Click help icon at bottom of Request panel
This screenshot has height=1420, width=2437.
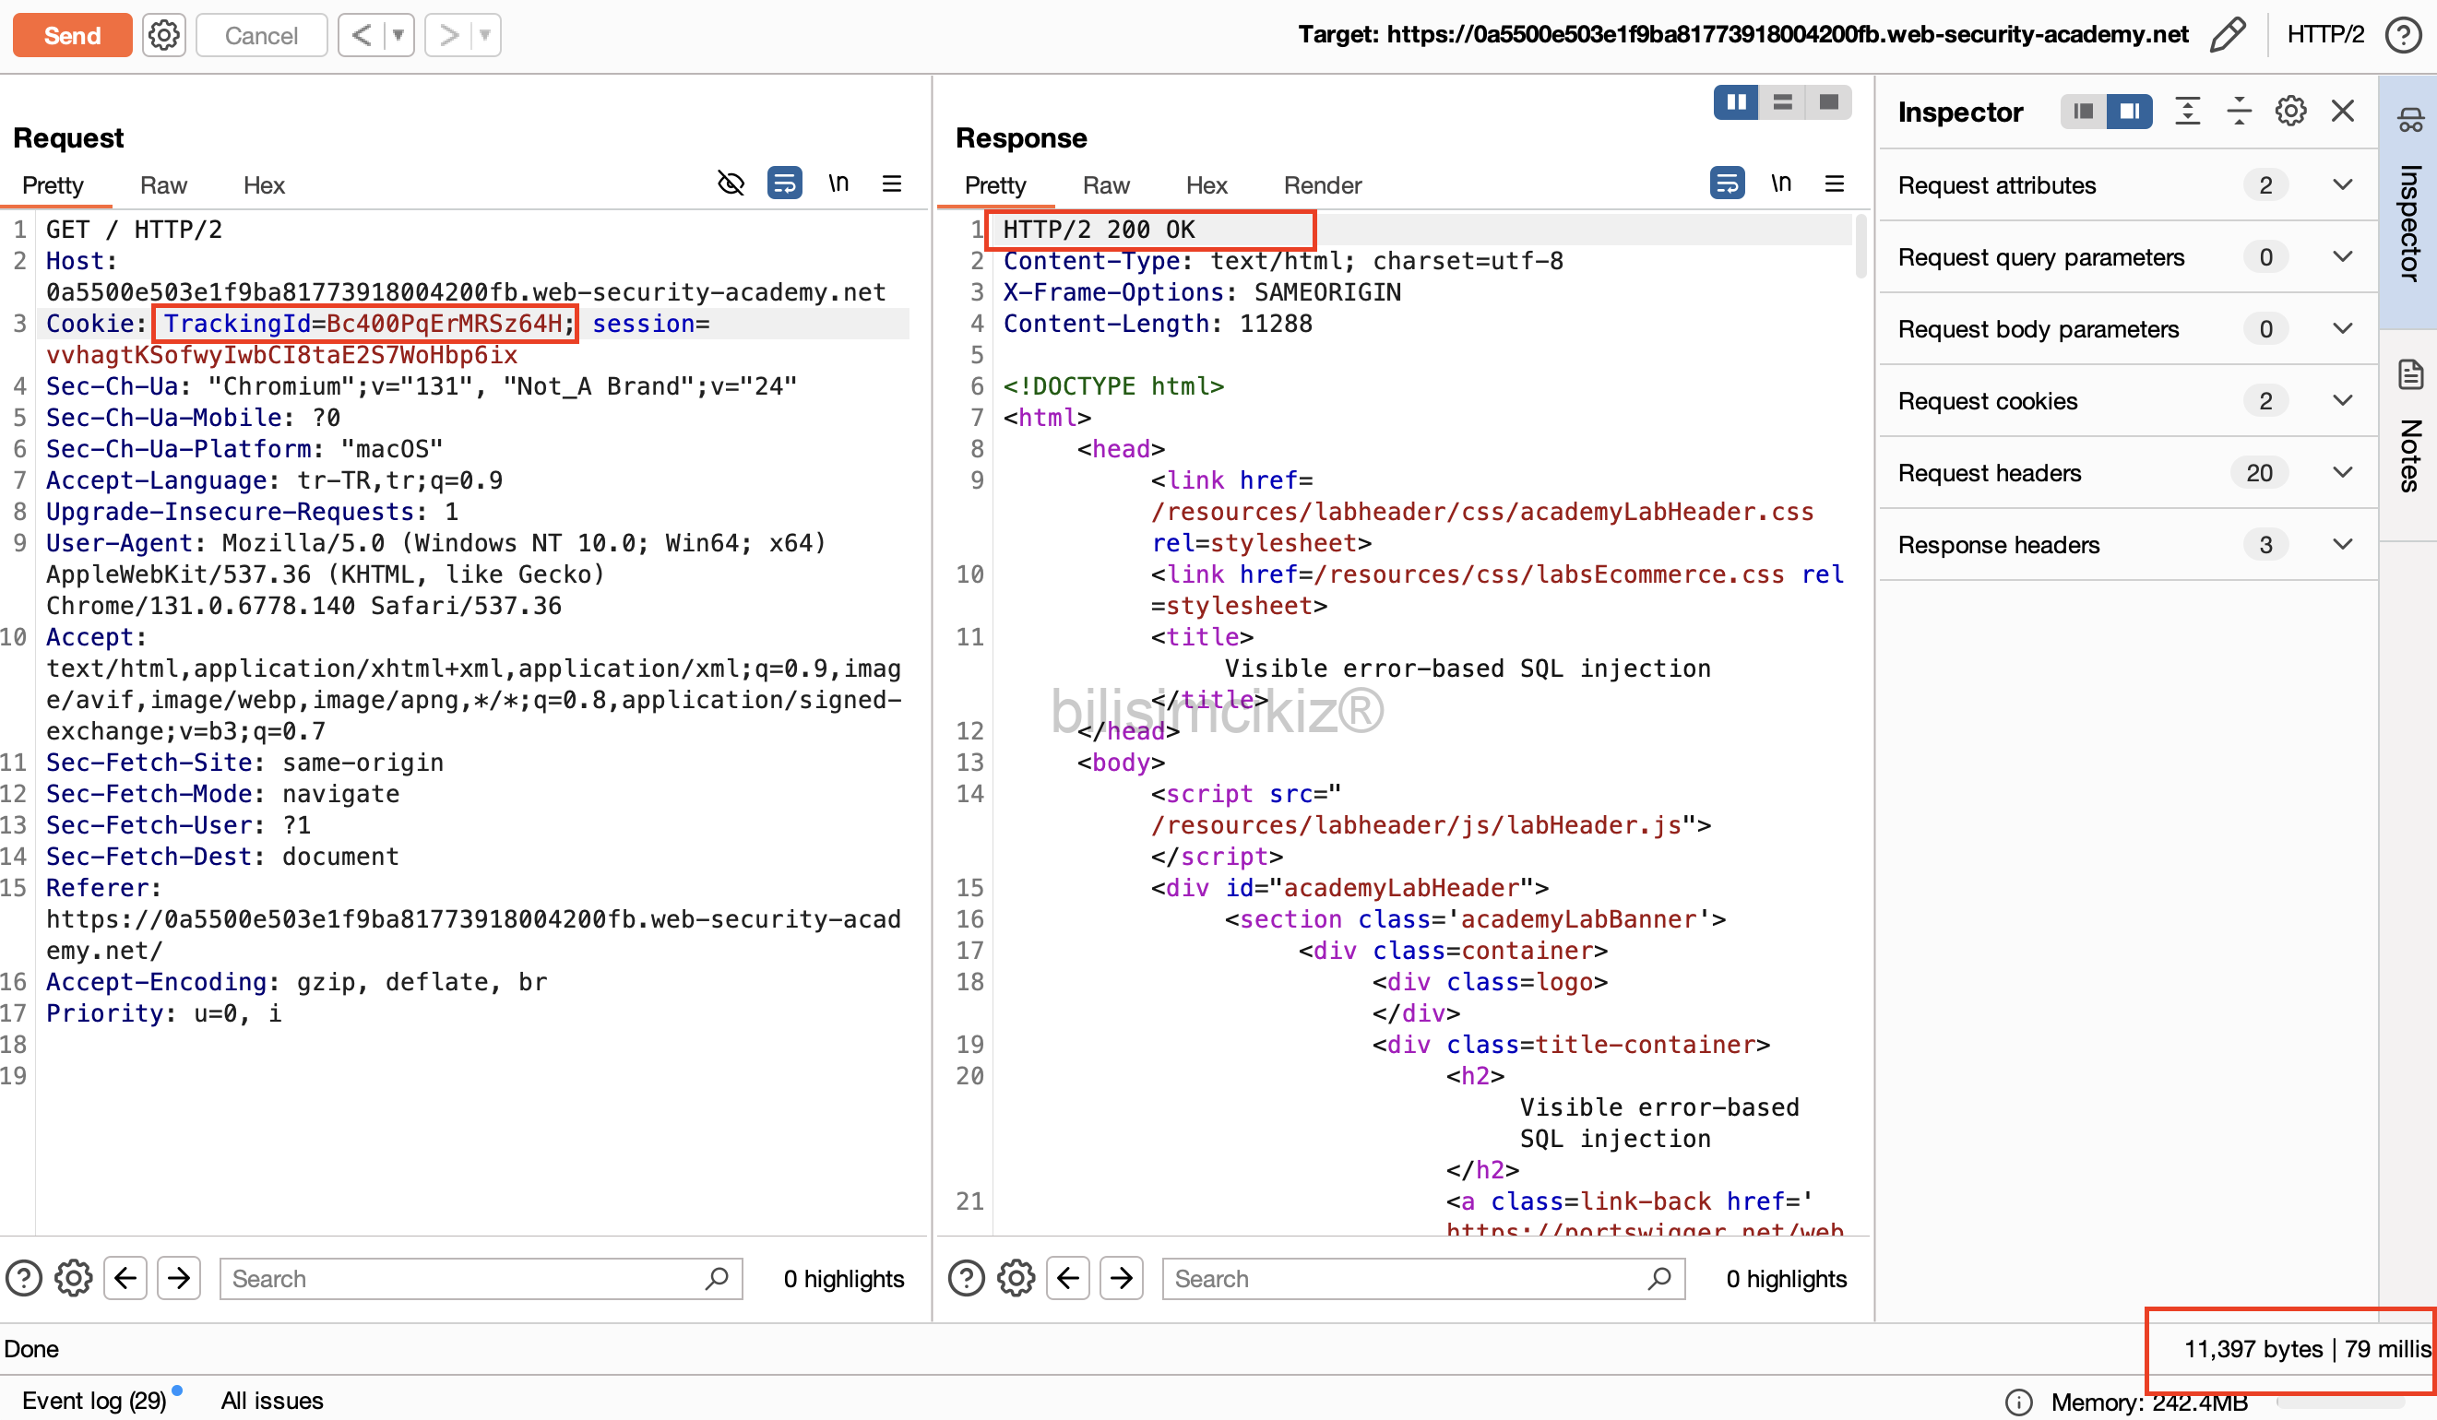24,1279
